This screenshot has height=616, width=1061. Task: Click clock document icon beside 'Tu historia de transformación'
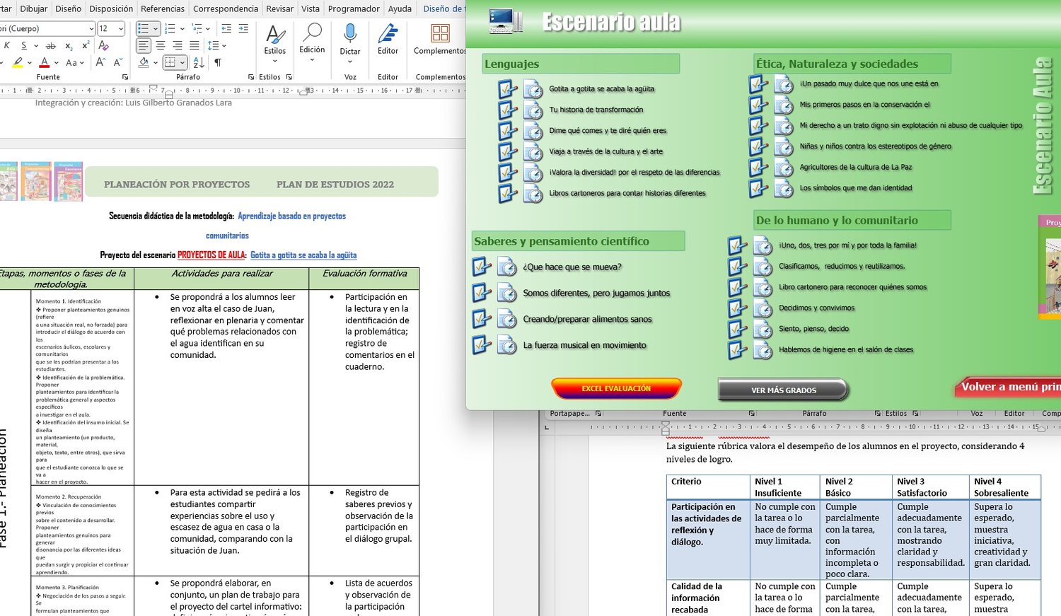533,110
